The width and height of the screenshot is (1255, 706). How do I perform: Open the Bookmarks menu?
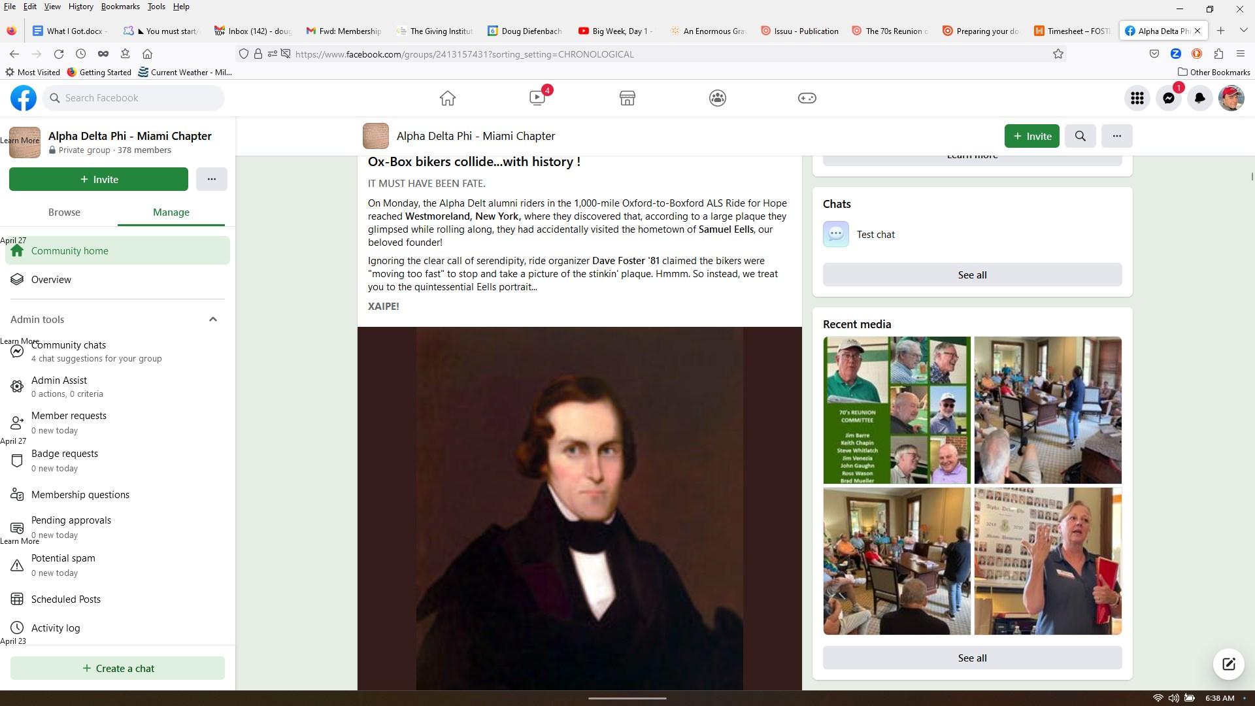[120, 7]
